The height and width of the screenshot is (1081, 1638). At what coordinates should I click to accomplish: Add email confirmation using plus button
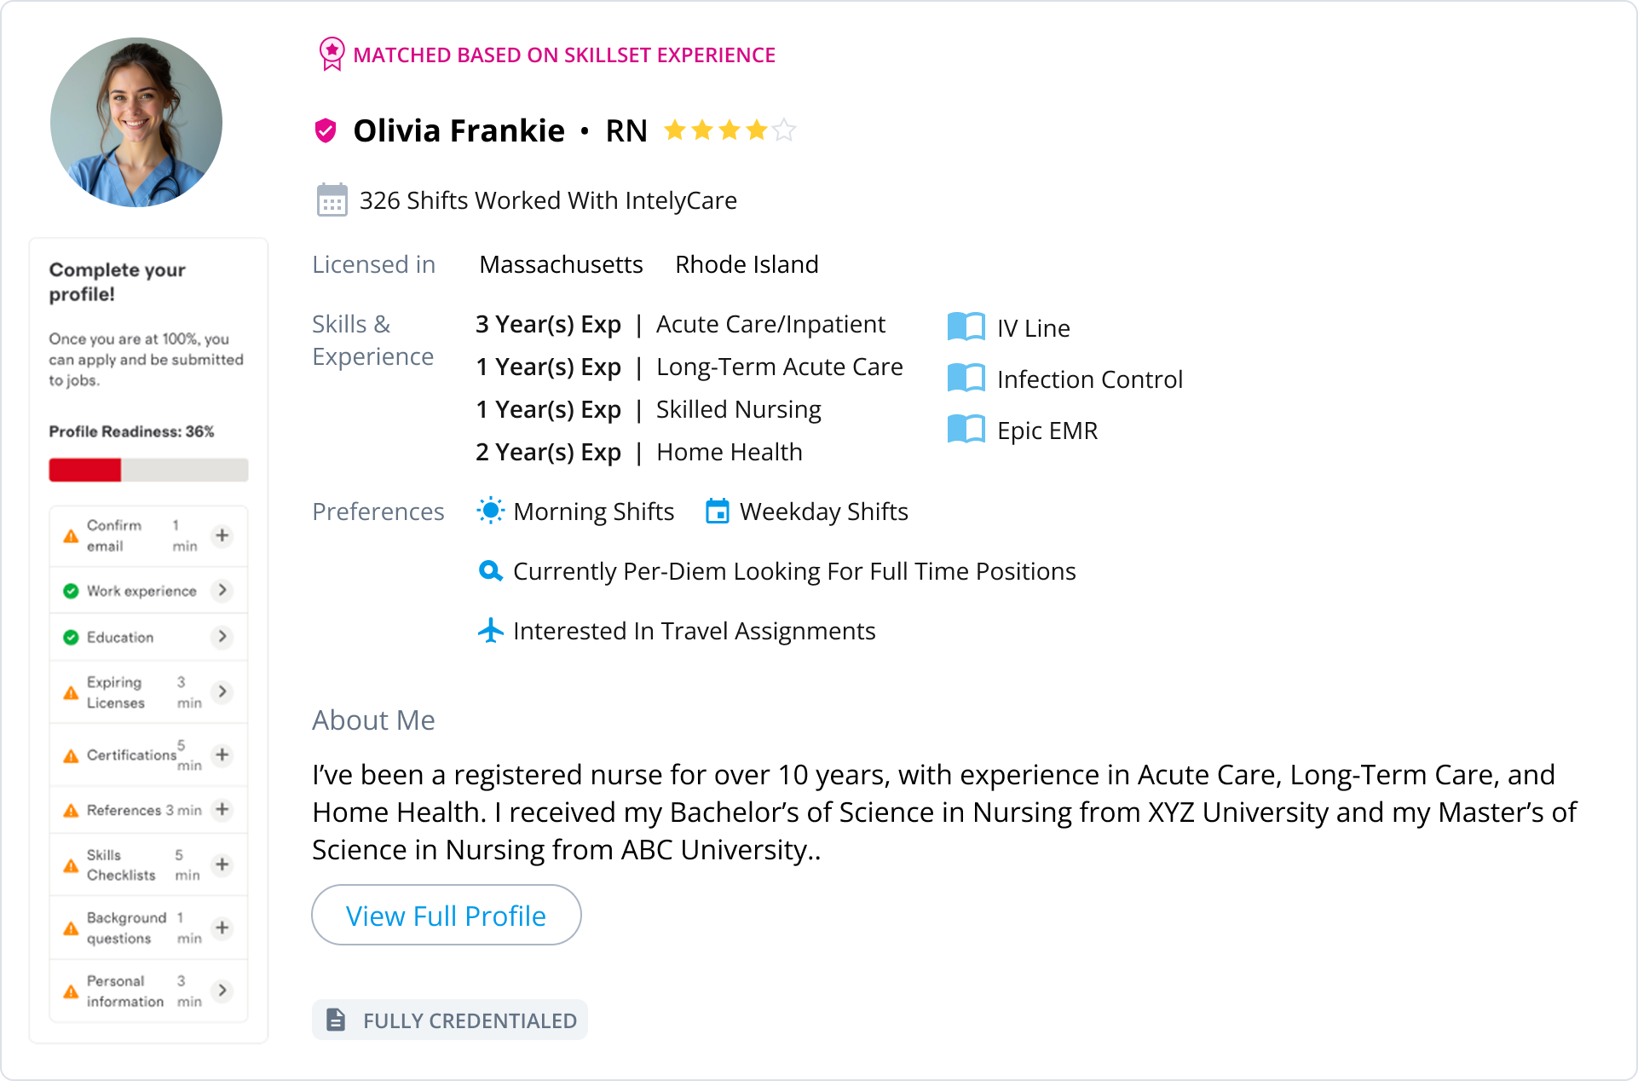tap(222, 535)
